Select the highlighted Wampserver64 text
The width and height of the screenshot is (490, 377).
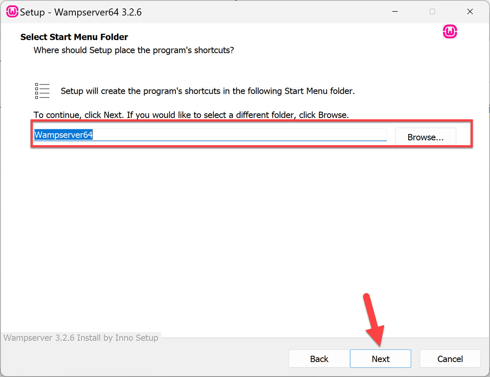(63, 134)
